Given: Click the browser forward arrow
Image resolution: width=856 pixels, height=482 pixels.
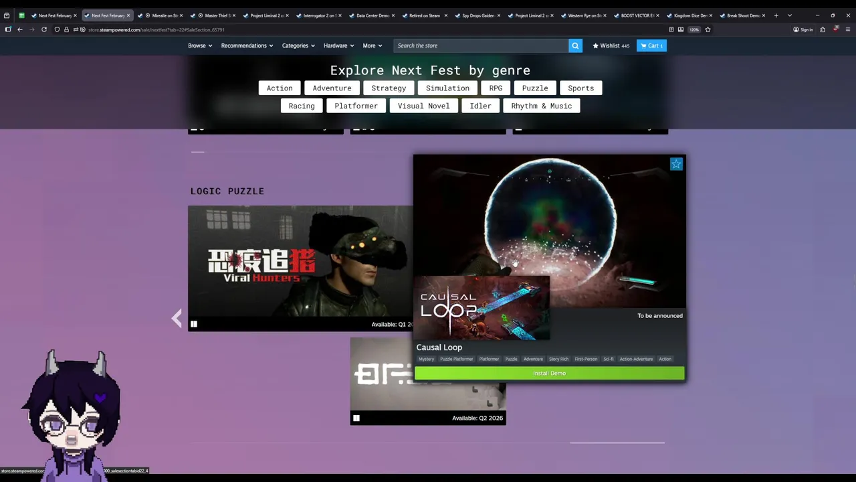Looking at the screenshot, I should [x=31, y=29].
